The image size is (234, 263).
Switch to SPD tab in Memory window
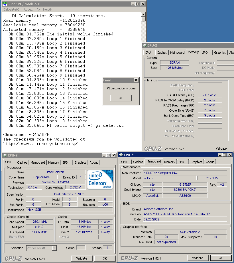click(x=205, y=53)
